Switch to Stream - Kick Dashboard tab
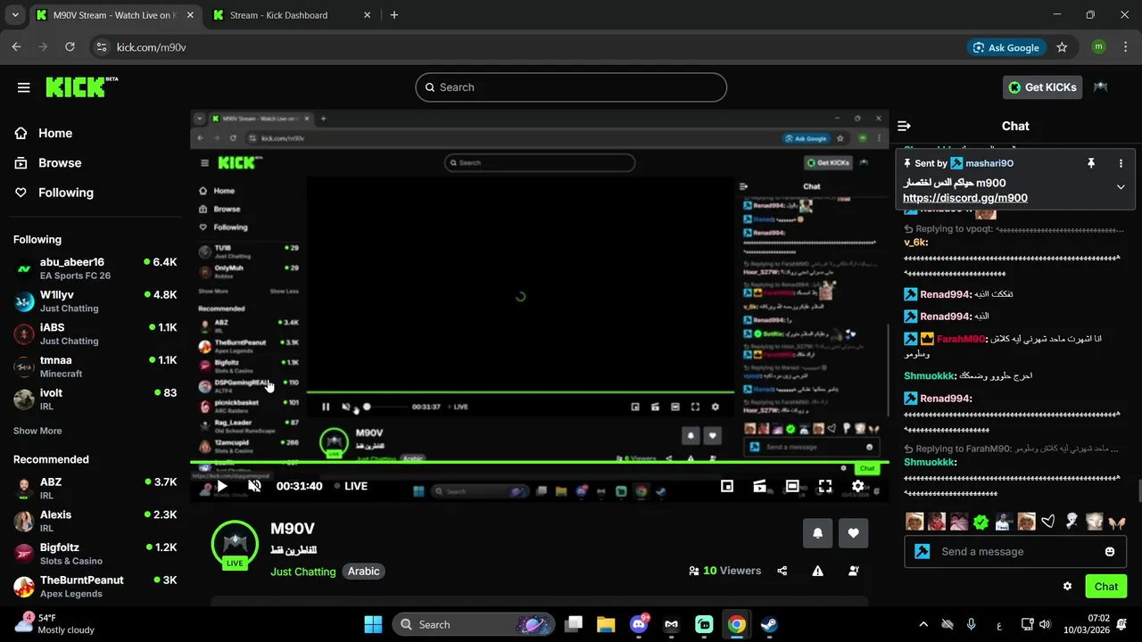The image size is (1142, 642). coord(289,15)
